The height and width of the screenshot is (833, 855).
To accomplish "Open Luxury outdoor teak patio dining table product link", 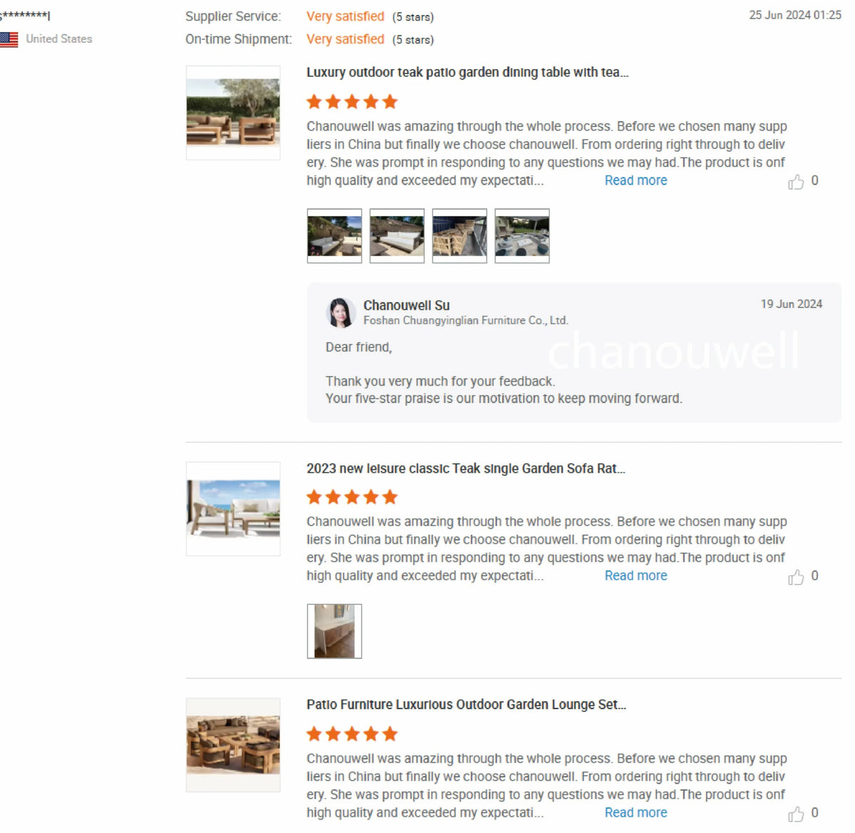I will (x=467, y=72).
